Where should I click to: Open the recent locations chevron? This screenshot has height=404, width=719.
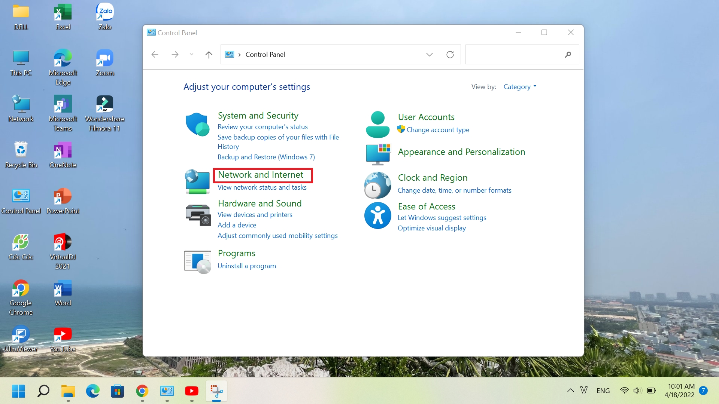click(x=191, y=55)
